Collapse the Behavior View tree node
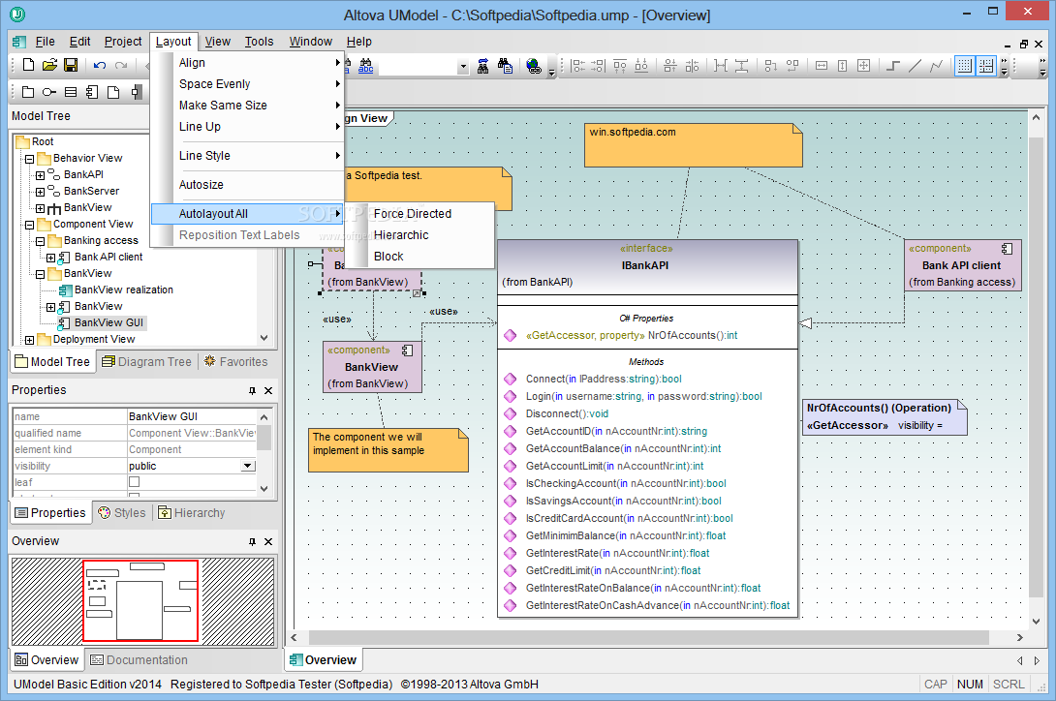Screen dimensions: 1056x701 [30, 159]
